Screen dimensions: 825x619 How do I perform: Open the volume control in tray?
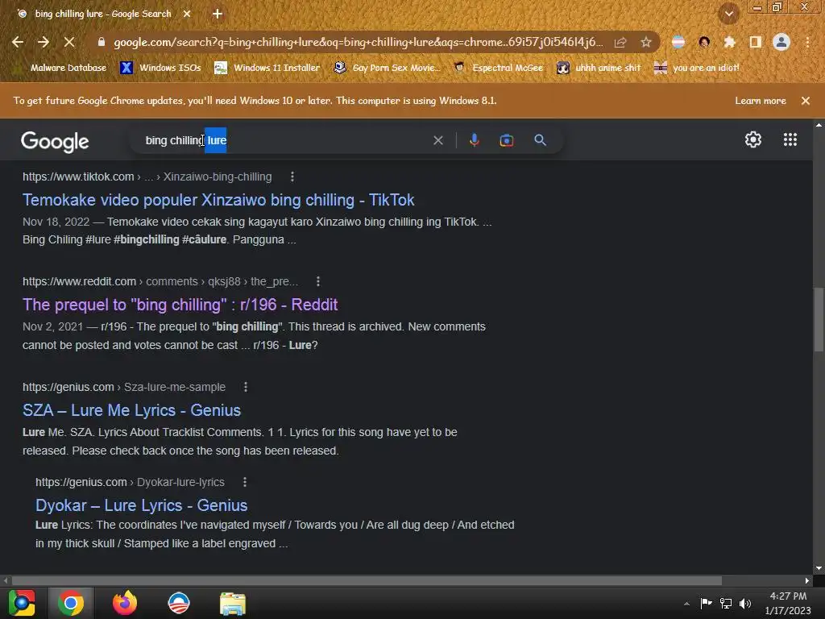click(745, 604)
